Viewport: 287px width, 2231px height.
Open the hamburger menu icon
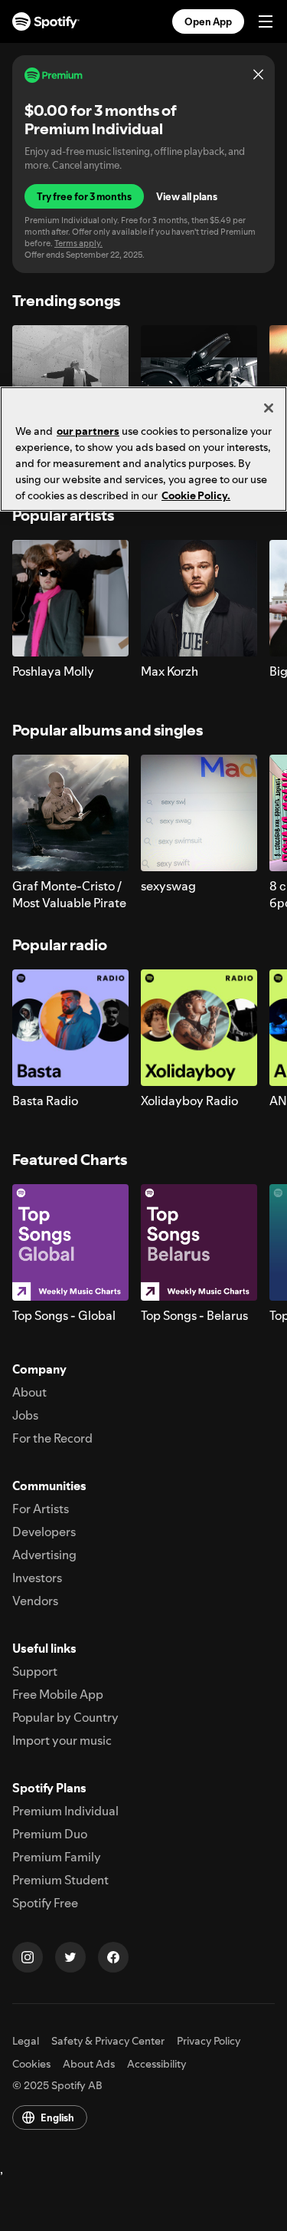pyautogui.click(x=266, y=21)
